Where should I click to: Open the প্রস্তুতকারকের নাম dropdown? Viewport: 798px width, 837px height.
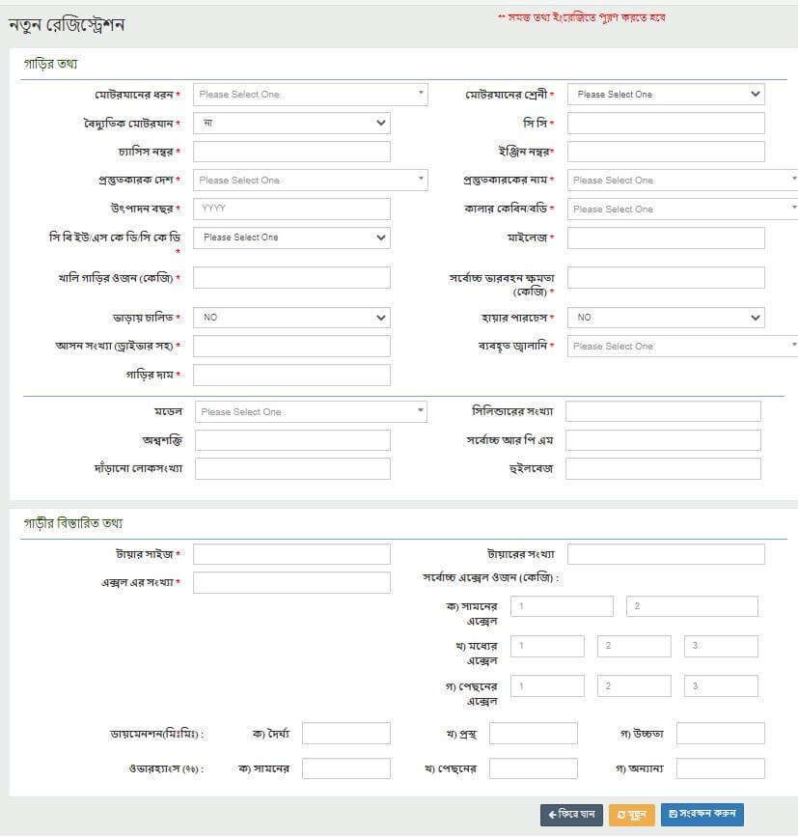point(682,181)
